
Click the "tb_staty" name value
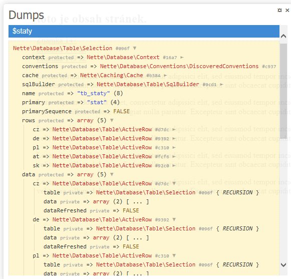tap(94, 93)
